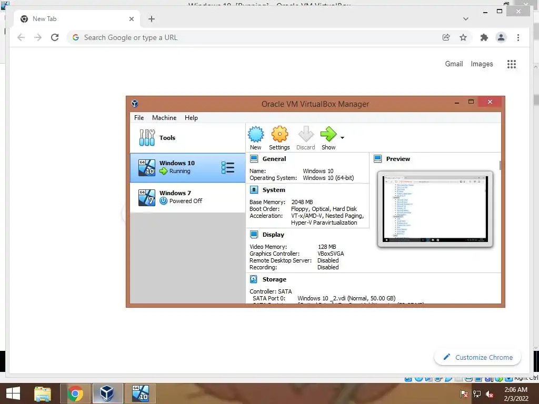
Task: Click the System section title text
Action: click(x=274, y=190)
